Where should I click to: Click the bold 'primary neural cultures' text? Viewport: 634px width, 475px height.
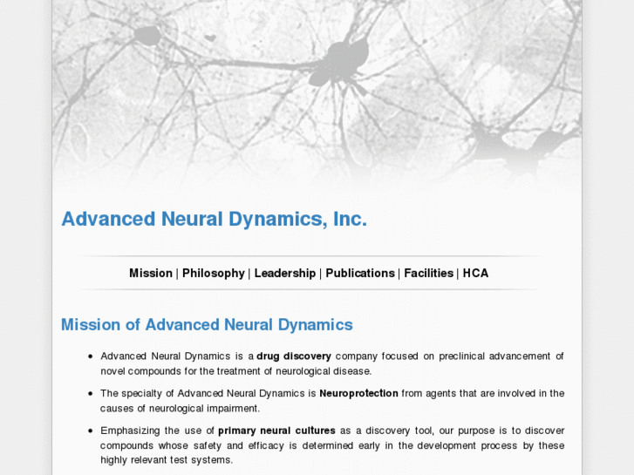[277, 431]
